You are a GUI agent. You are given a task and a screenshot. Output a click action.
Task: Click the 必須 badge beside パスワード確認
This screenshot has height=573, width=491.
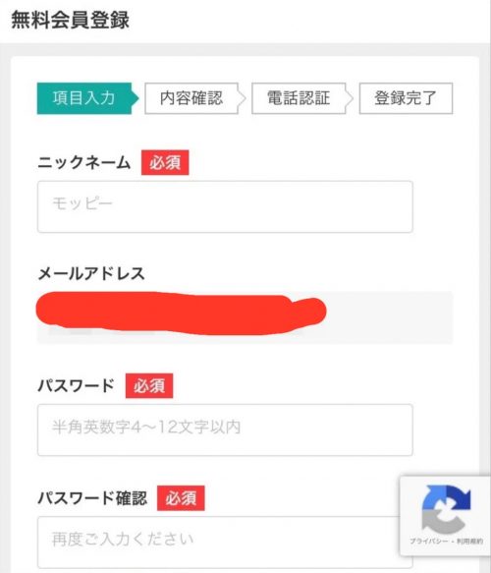tap(181, 498)
